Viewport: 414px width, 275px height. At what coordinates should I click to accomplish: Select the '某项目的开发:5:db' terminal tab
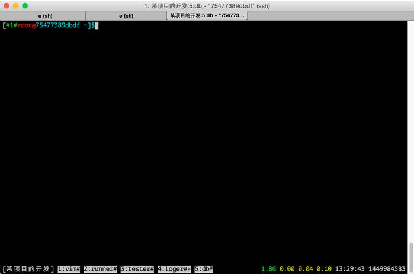207,15
